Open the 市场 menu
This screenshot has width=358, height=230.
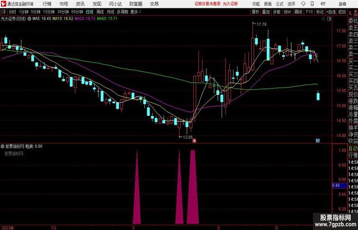click(64, 4)
